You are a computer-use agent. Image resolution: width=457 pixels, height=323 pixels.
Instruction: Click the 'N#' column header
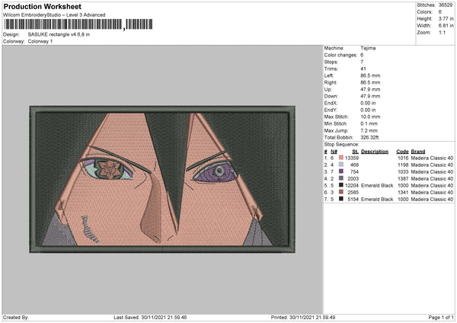coord(334,152)
